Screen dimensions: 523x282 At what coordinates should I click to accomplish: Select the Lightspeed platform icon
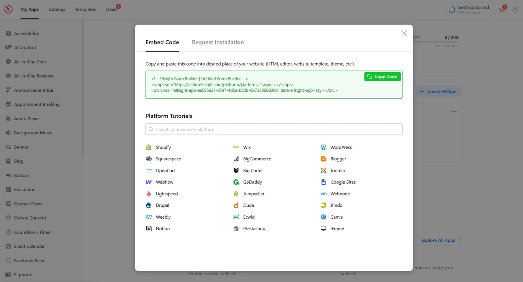(x=149, y=194)
